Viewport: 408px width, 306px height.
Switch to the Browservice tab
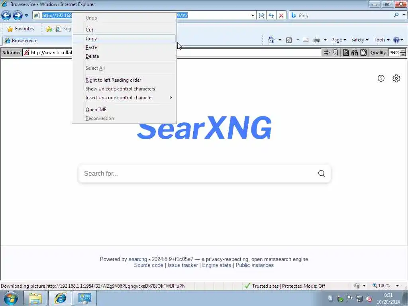pos(36,41)
